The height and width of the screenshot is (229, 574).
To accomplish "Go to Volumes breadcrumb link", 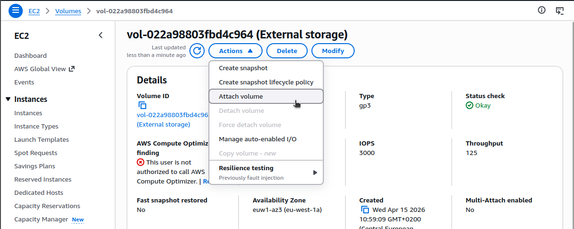I will pyautogui.click(x=68, y=11).
